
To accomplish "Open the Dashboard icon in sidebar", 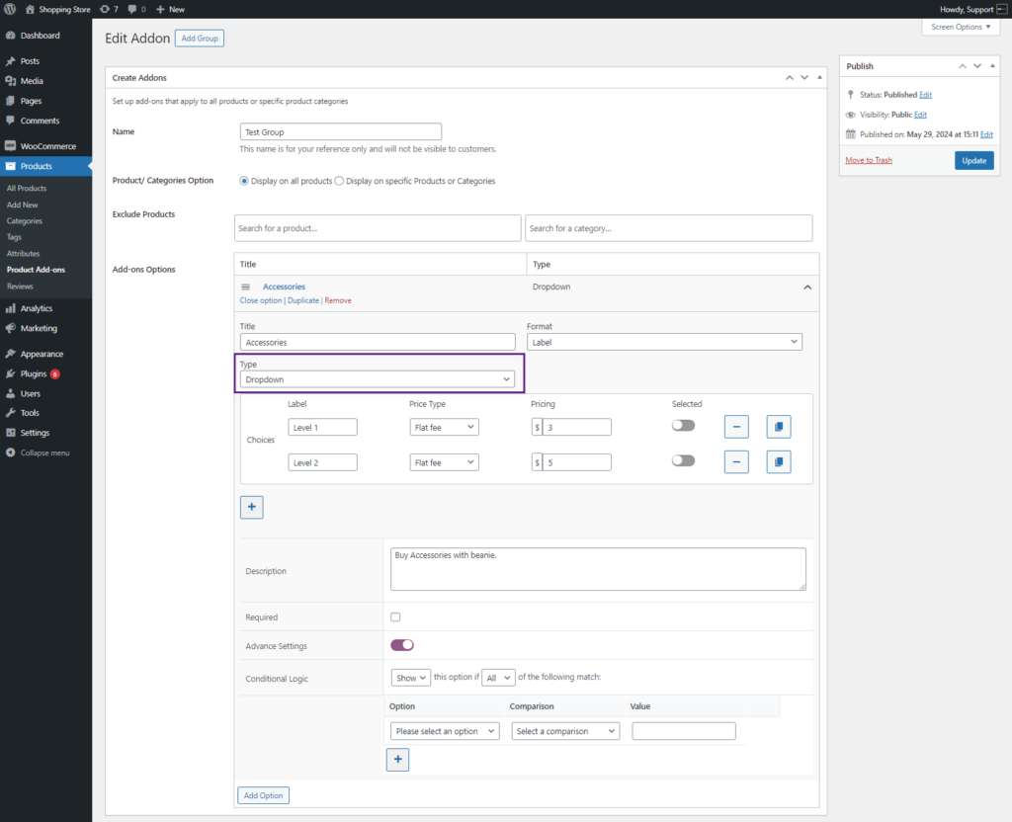I will tap(10, 36).
